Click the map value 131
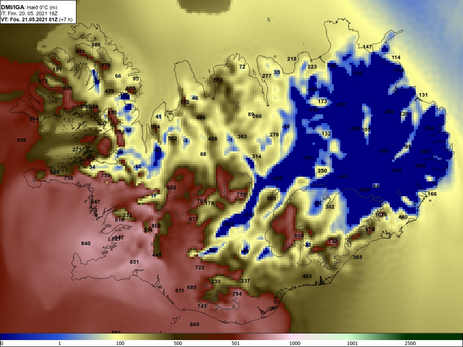This screenshot has width=463, height=347. 423,95
